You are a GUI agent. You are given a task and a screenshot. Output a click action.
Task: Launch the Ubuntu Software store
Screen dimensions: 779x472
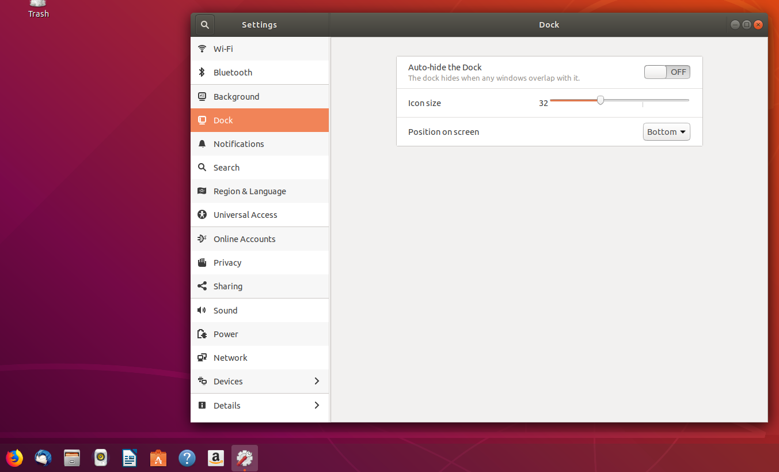coord(158,458)
